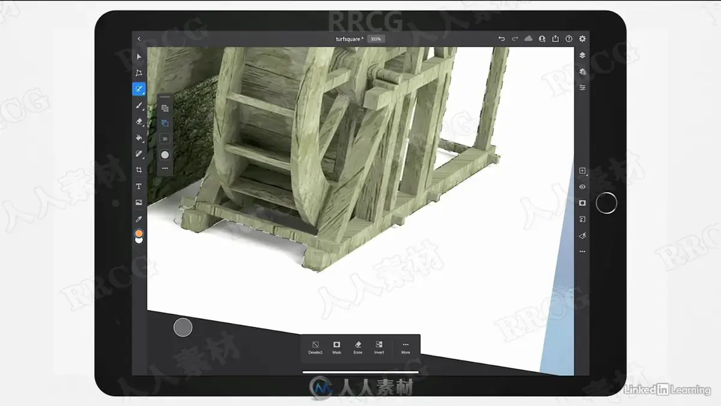Open More selection options

pos(406,348)
